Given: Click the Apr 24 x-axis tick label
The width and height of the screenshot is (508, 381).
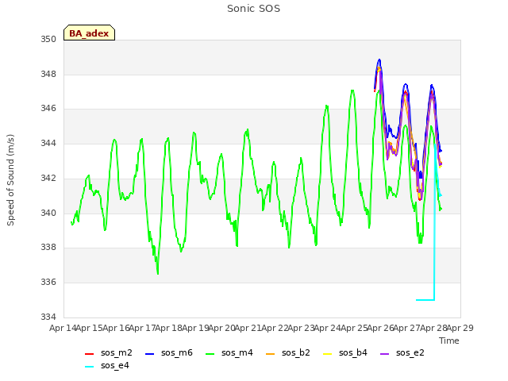Looking at the screenshot, I should tap(328, 328).
